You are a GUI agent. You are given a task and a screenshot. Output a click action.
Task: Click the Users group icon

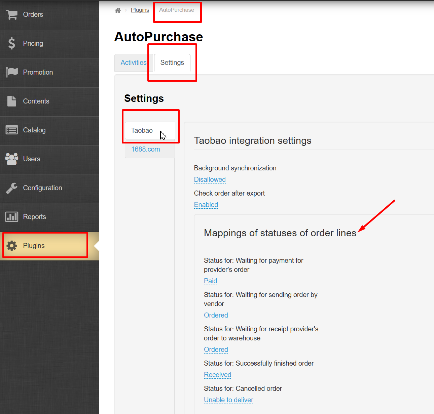click(12, 159)
